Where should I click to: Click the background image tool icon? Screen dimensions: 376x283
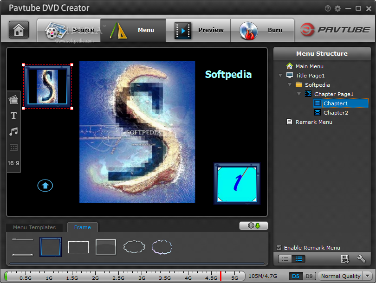13,100
